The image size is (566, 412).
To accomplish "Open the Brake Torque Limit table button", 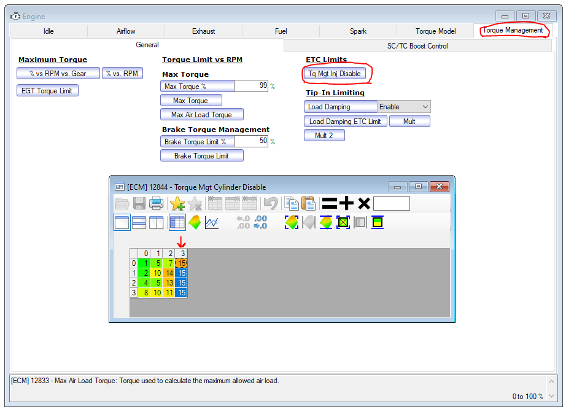I will point(202,155).
